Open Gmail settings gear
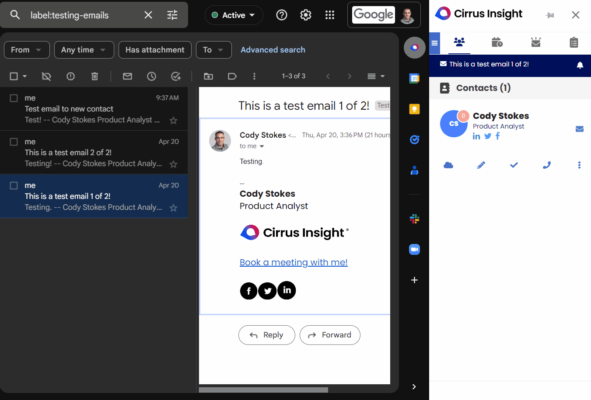The height and width of the screenshot is (400, 591). pyautogui.click(x=306, y=15)
